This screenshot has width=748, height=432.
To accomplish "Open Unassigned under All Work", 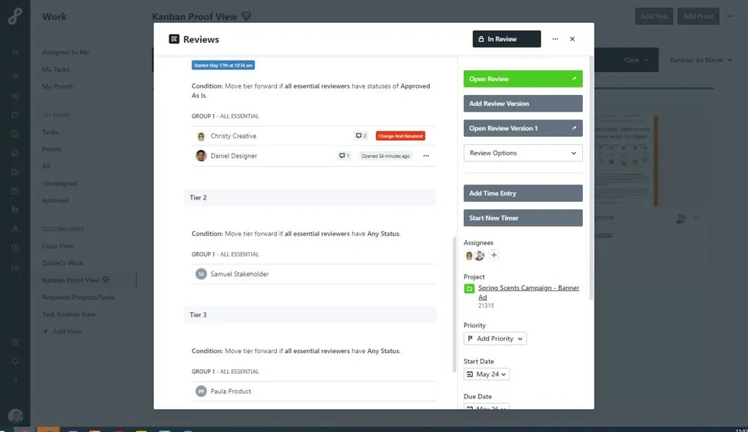I will pyautogui.click(x=59, y=183).
